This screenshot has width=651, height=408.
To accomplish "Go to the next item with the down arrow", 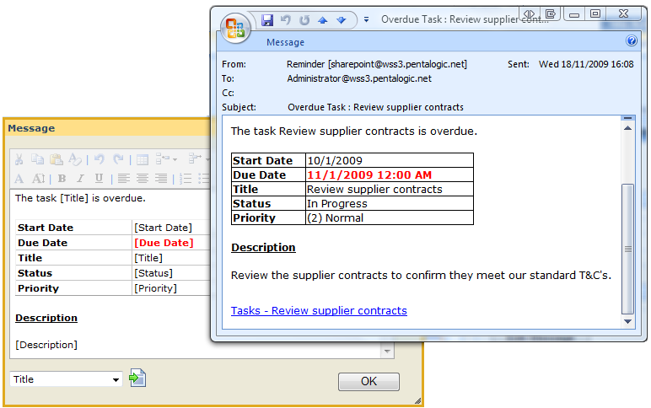I will pyautogui.click(x=342, y=20).
